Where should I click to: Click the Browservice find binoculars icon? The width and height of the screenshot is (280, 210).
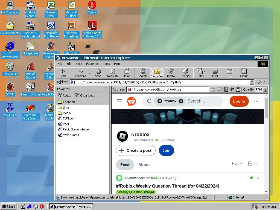tap(232, 89)
